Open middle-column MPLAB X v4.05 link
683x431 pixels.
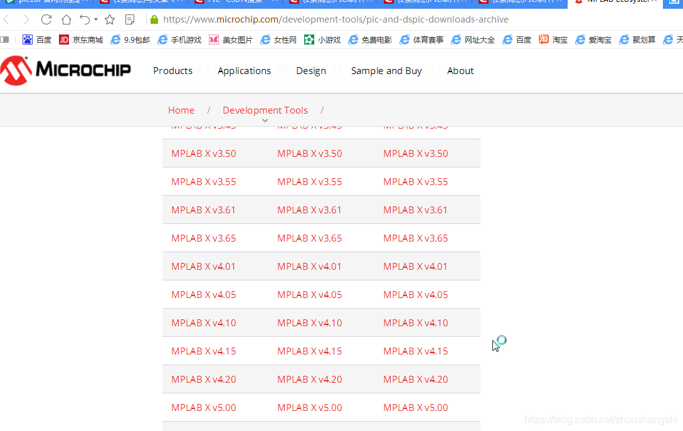(310, 295)
